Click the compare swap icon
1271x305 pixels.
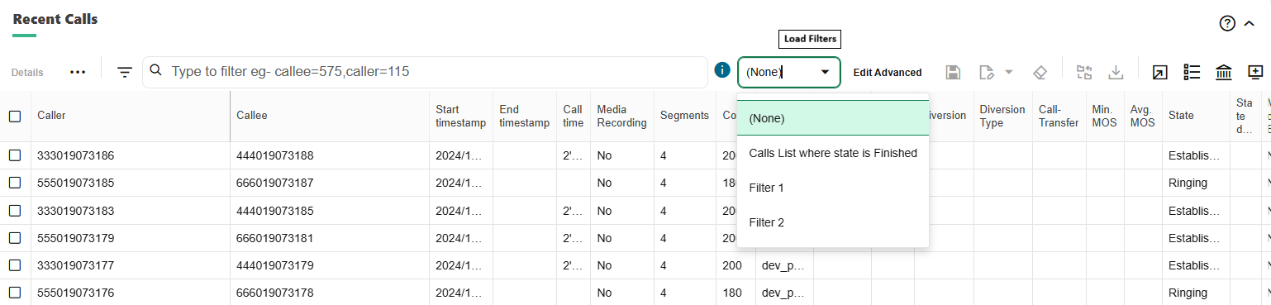click(1084, 72)
